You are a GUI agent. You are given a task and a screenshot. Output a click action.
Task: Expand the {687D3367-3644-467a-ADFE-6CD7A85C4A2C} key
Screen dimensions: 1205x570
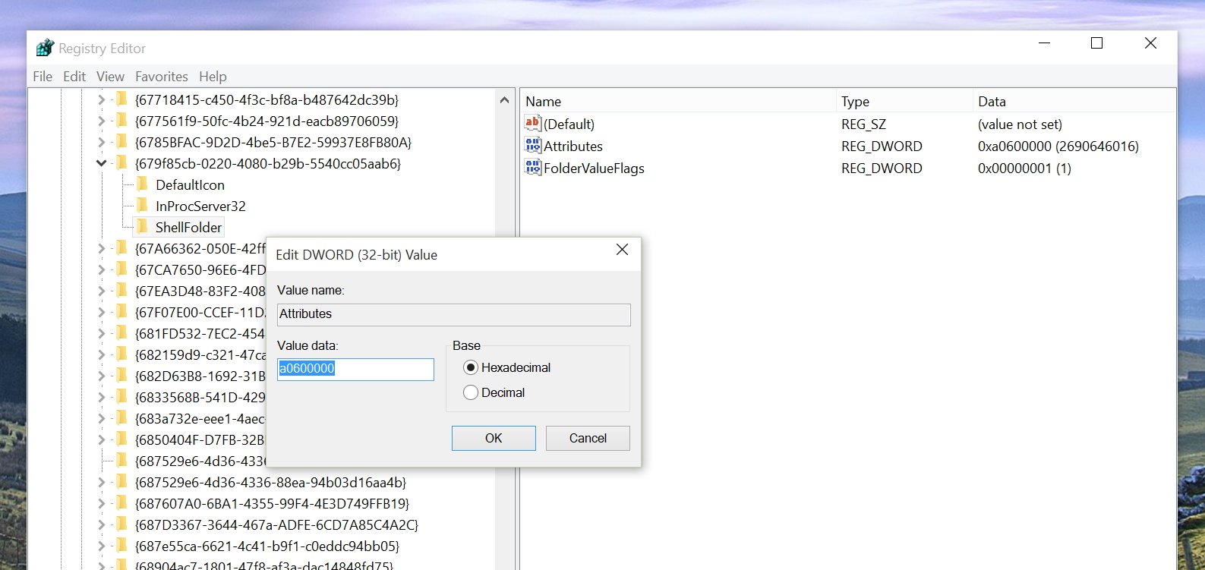click(102, 524)
